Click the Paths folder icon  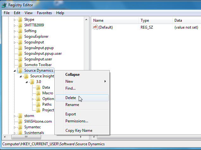pyautogui.click(x=38, y=104)
